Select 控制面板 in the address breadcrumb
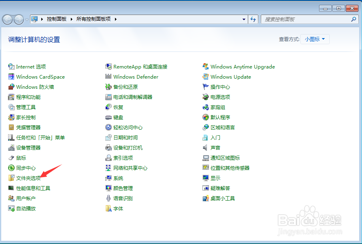 [x=57, y=19]
